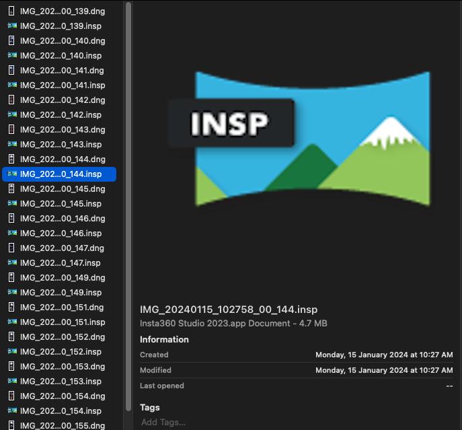Select file name IMG_202...00_141.insp
Screen dimensions: 462x430
(63, 85)
